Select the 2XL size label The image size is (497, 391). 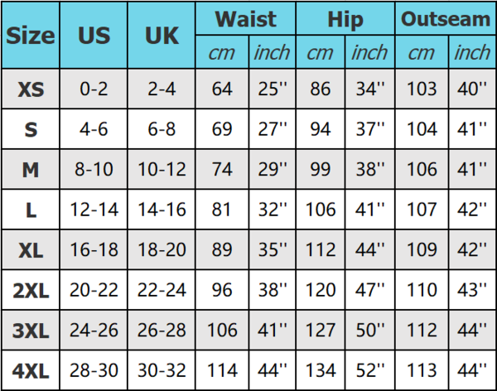tap(31, 292)
